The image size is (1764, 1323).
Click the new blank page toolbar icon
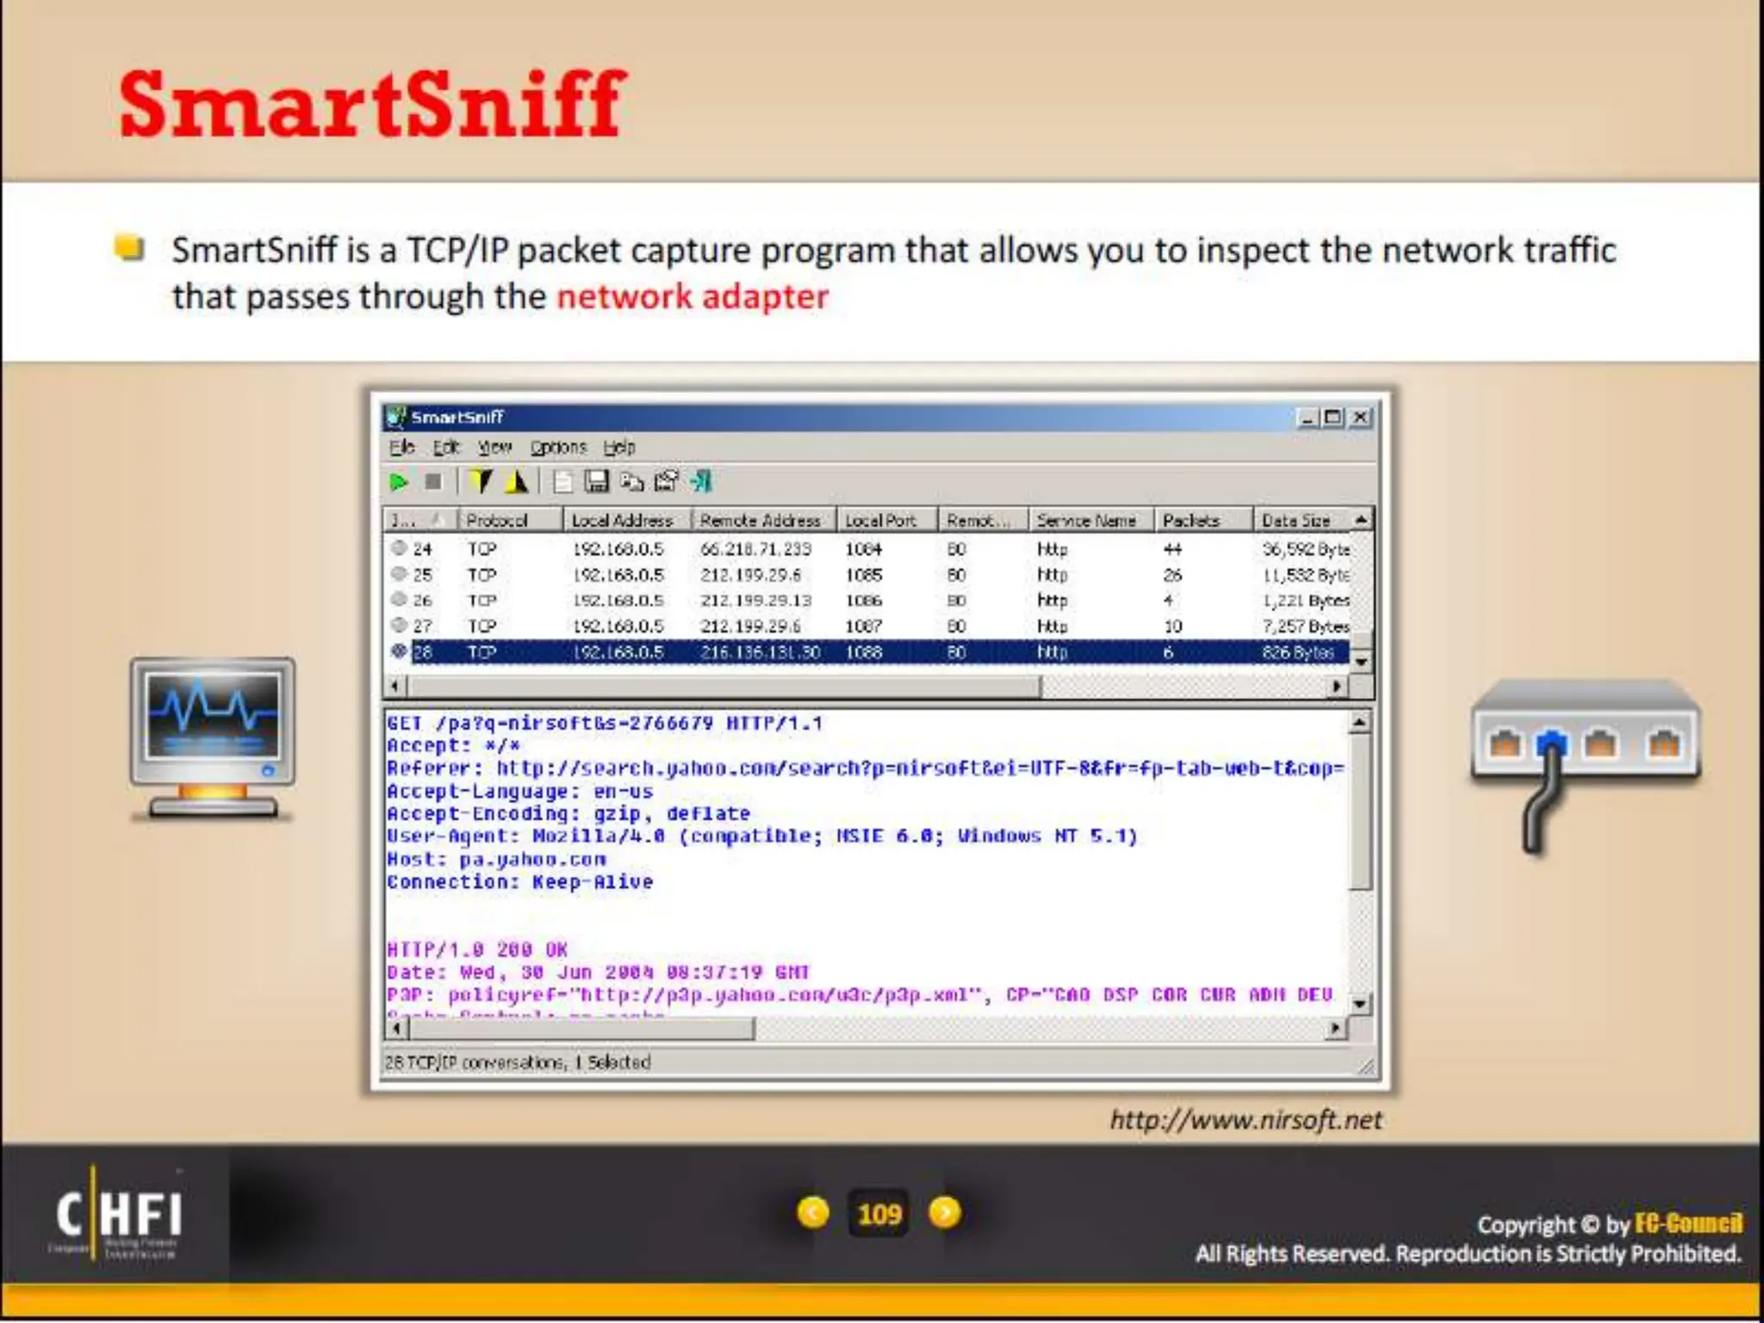(562, 481)
